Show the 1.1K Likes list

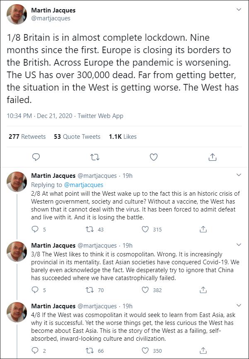coord(123,137)
